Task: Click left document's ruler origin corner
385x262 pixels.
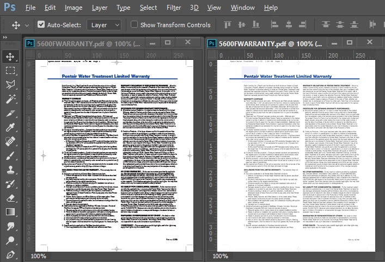Action: [30, 55]
